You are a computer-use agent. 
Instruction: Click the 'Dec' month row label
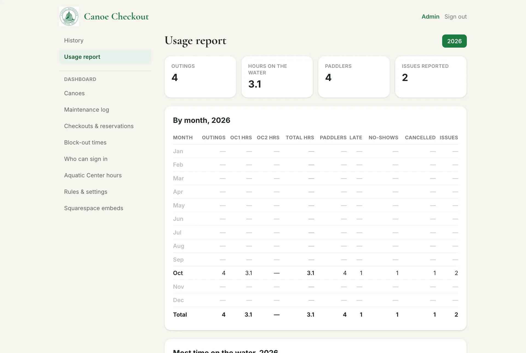click(178, 300)
